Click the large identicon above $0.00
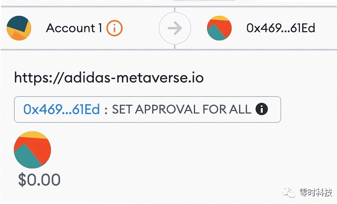 32,150
